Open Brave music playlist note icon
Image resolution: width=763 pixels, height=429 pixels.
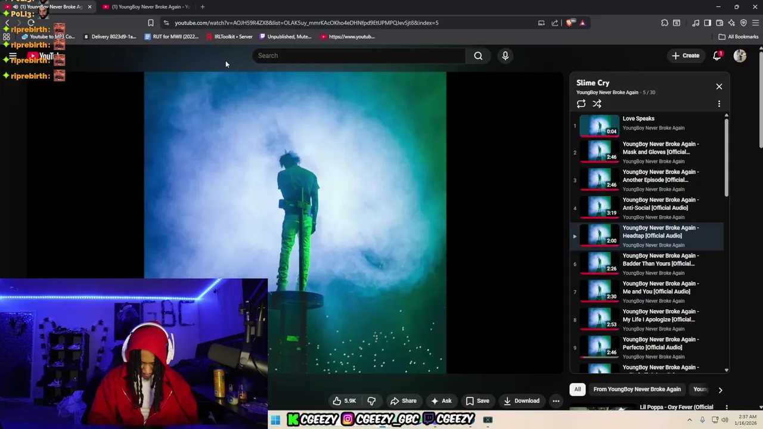[x=696, y=23]
